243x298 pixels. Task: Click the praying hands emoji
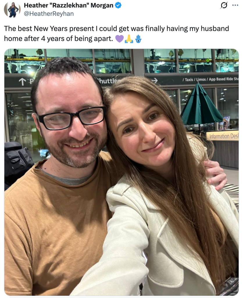(129, 38)
